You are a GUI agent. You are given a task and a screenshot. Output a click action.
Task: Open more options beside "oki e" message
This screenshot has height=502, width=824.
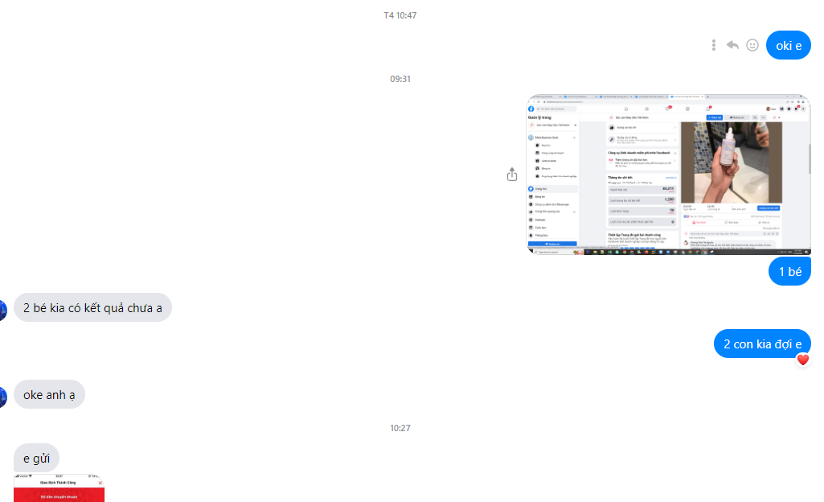[x=714, y=45]
